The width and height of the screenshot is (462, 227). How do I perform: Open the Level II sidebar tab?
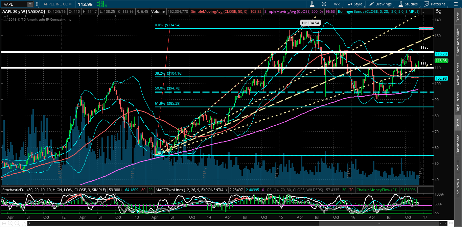[x=458, y=167]
